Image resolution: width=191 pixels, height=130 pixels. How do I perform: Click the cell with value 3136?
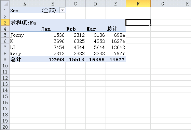point(96,35)
